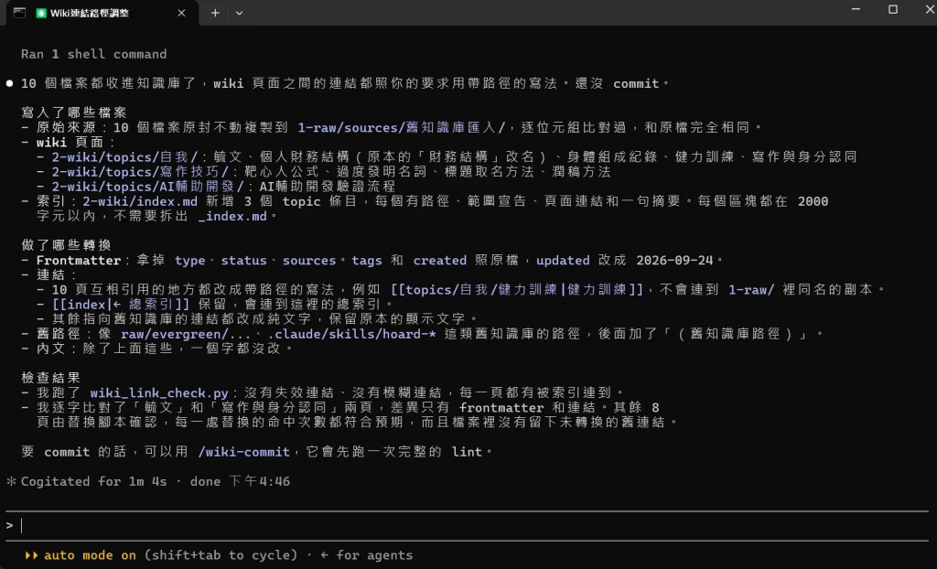937x569 pixels.
Task: Click the "auto mode on" indicator
Action: 90,555
